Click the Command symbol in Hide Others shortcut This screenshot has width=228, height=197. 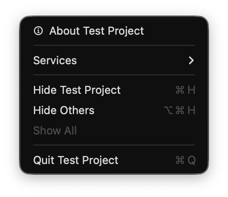coord(180,110)
